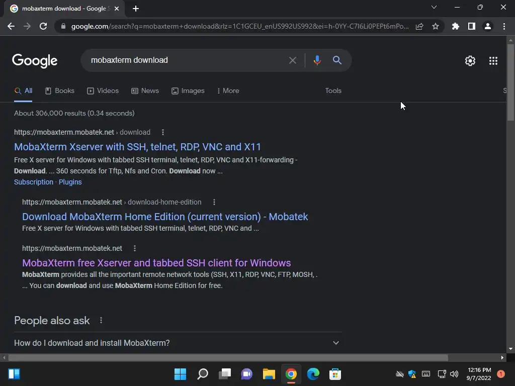Screen dimensions: 515x386
Task: Switch to the Books tab
Action: click(60, 91)
